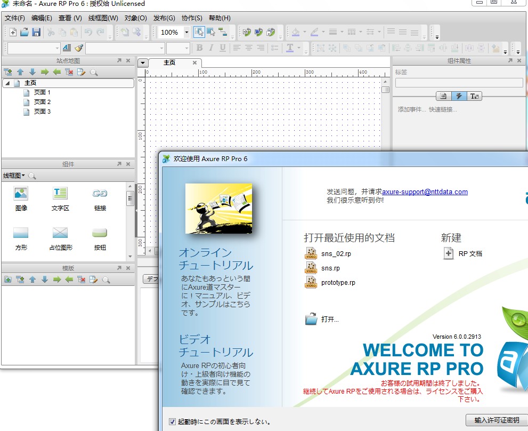Select the 文字区 text panel widget
Viewport: 528px width, 431px height.
(x=60, y=199)
